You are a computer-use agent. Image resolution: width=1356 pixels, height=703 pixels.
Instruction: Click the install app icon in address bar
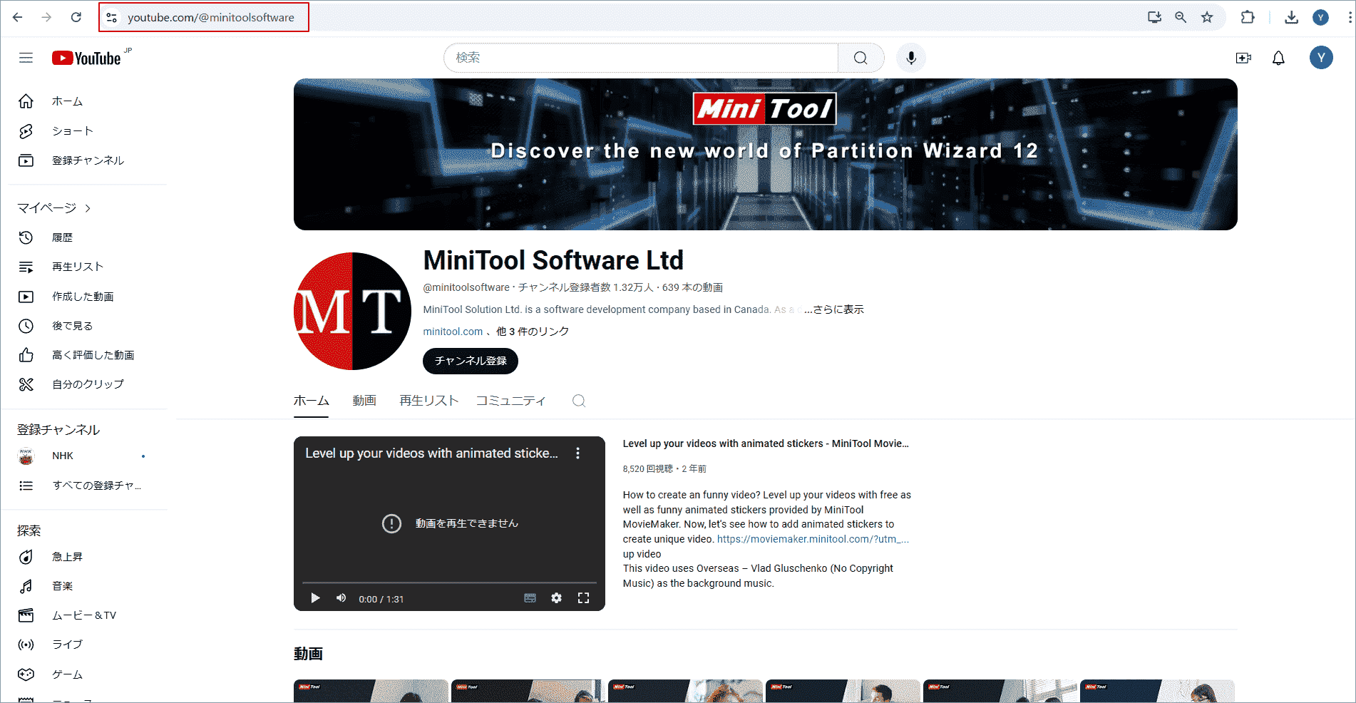click(x=1154, y=17)
